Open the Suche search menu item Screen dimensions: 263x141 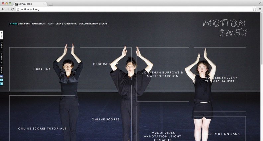pyautogui.click(x=104, y=24)
